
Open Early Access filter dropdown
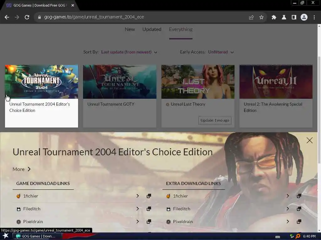pyautogui.click(x=221, y=52)
